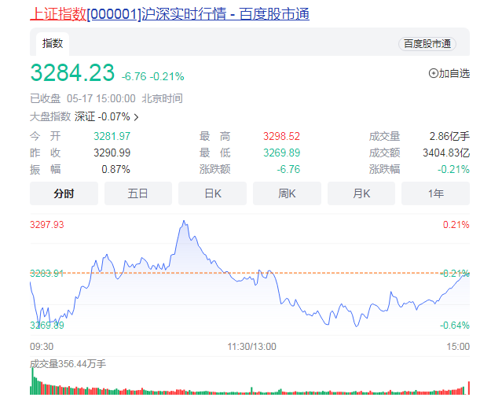Click the 11:30/13:00 time axis label

coord(251,346)
